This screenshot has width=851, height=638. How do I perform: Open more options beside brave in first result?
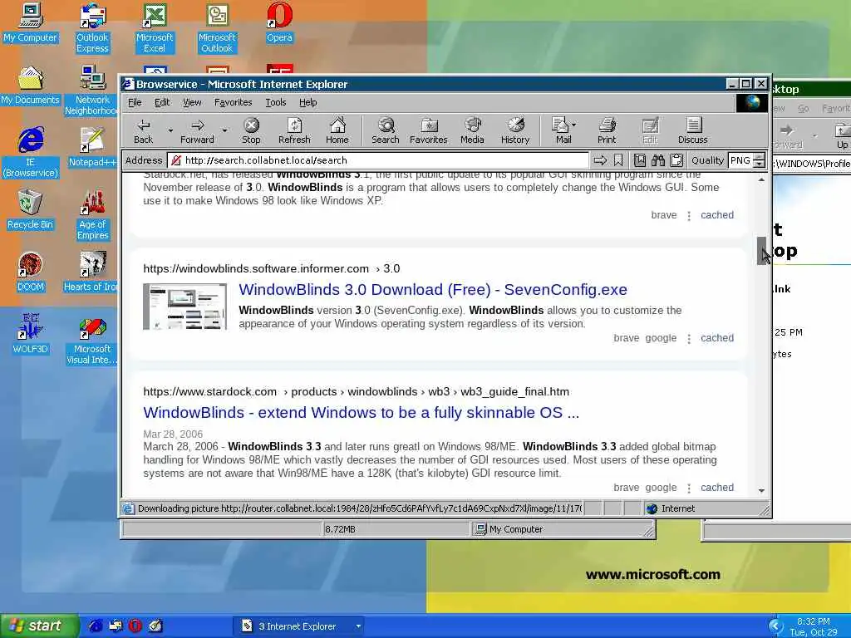[x=689, y=215]
